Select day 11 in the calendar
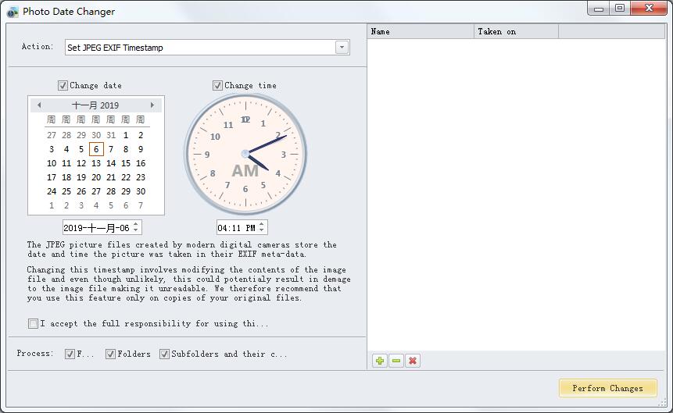This screenshot has height=413, width=673. (66, 163)
